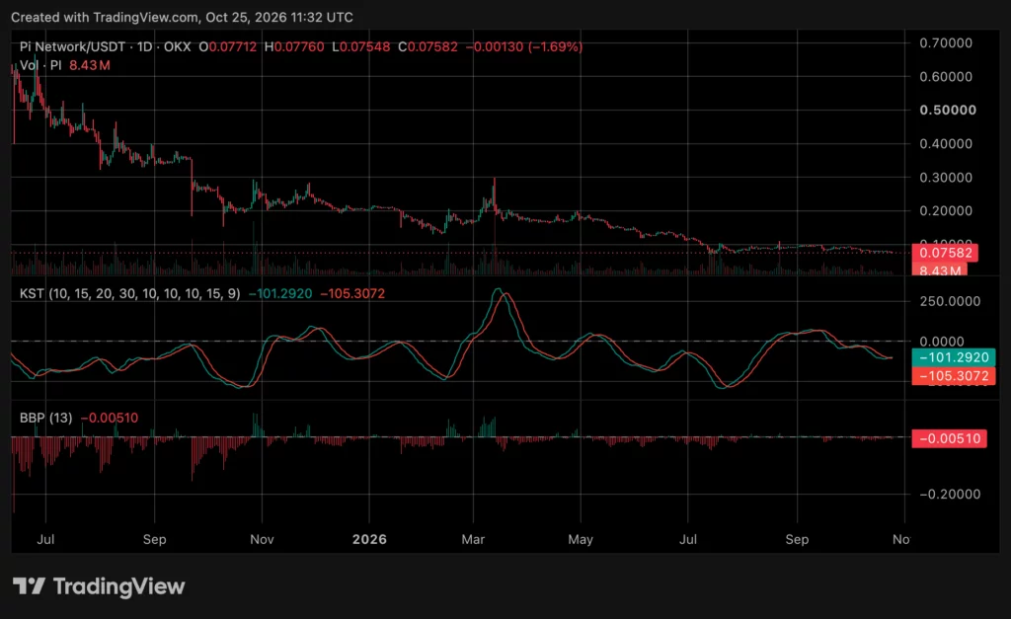Click the Nov label on time axis
The width and height of the screenshot is (1011, 619).
point(262,539)
